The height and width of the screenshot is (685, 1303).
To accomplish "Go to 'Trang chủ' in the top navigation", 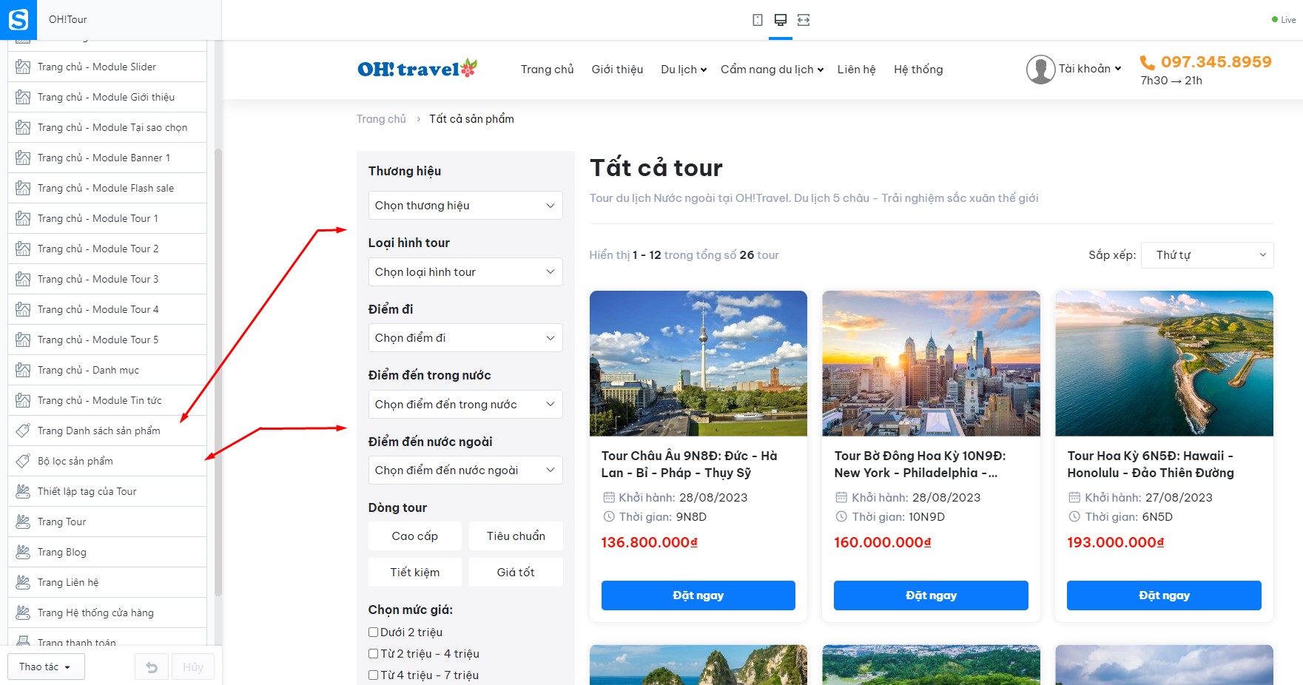I will (x=548, y=70).
